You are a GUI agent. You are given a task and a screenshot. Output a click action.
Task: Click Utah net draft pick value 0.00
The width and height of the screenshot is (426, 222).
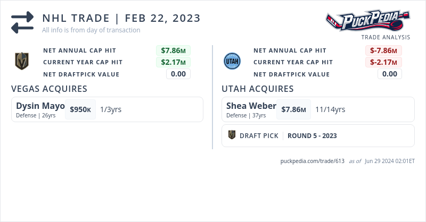389,74
